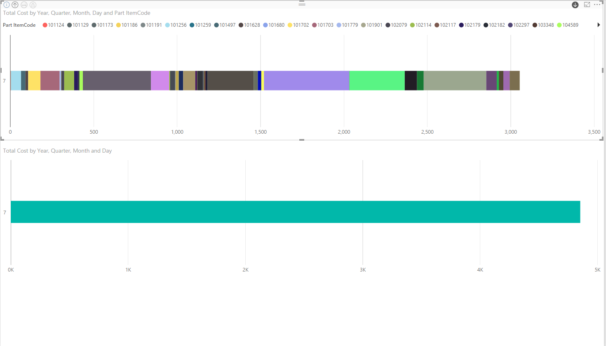Select the teal Total Cost bar
Image resolution: width=606 pixels, height=346 pixels.
(x=295, y=212)
